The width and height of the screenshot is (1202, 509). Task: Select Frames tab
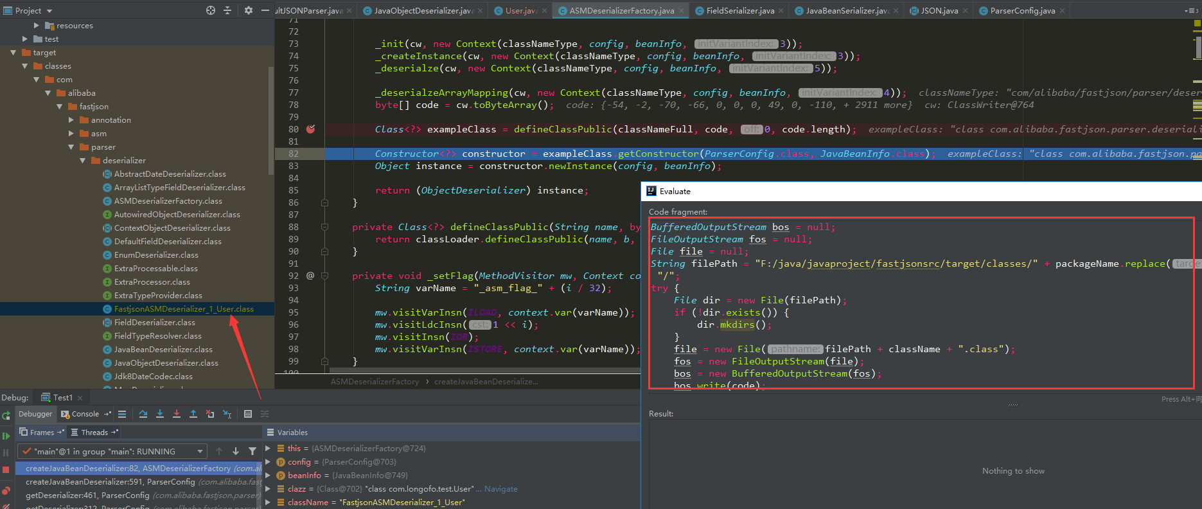click(x=42, y=433)
